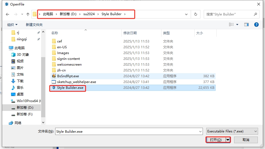The height and width of the screenshot is (149, 265).
Task: Click the forward navigation arrow
Action: click(15, 14)
